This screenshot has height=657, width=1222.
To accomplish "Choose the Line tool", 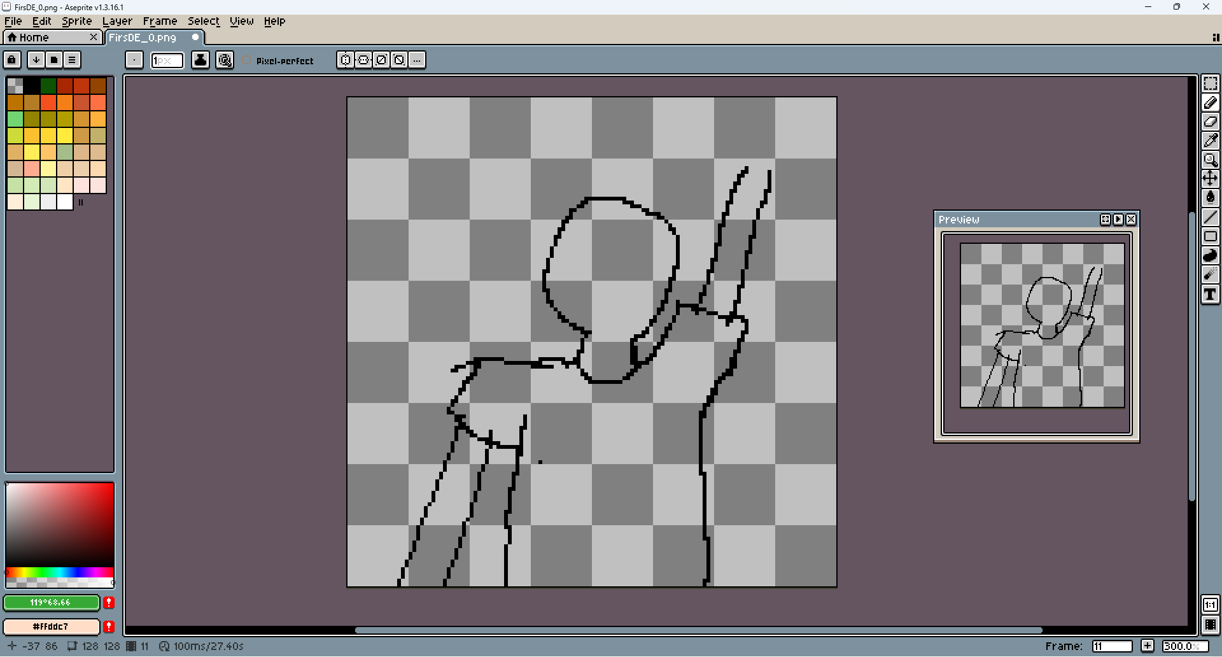I will pos(1210,217).
